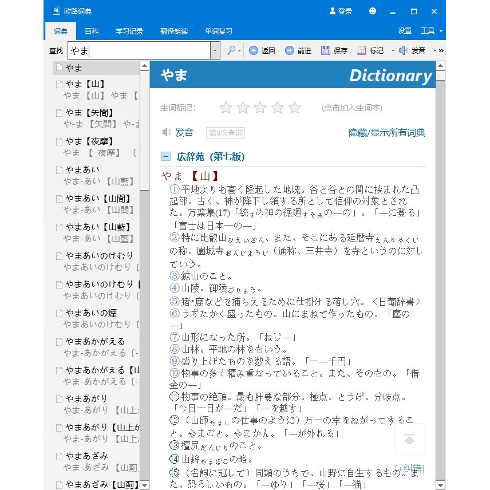
Task: Click the toolbar 发音 speaker icon
Action: (404, 50)
